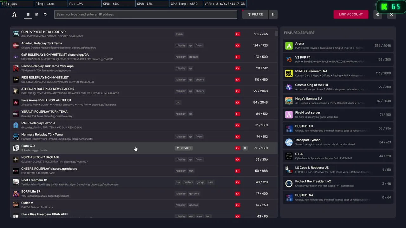Open the history clock icon
The height and width of the screenshot is (228, 406).
36,14
